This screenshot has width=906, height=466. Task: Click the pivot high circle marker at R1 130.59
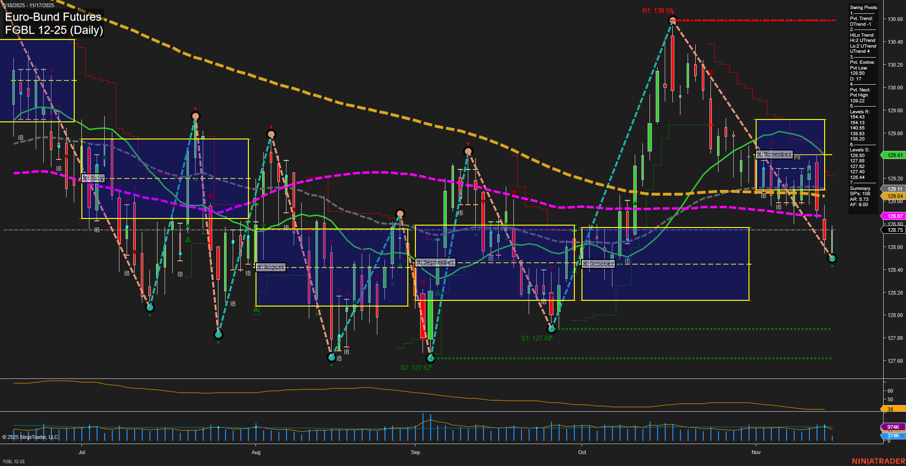(x=672, y=20)
